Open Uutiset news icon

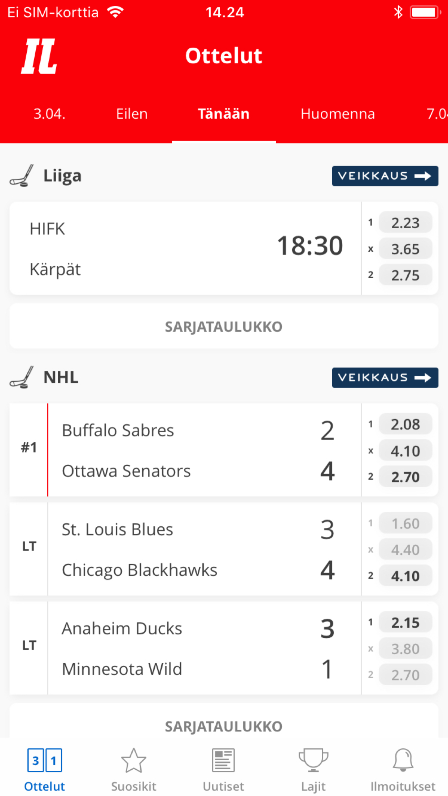click(x=223, y=761)
